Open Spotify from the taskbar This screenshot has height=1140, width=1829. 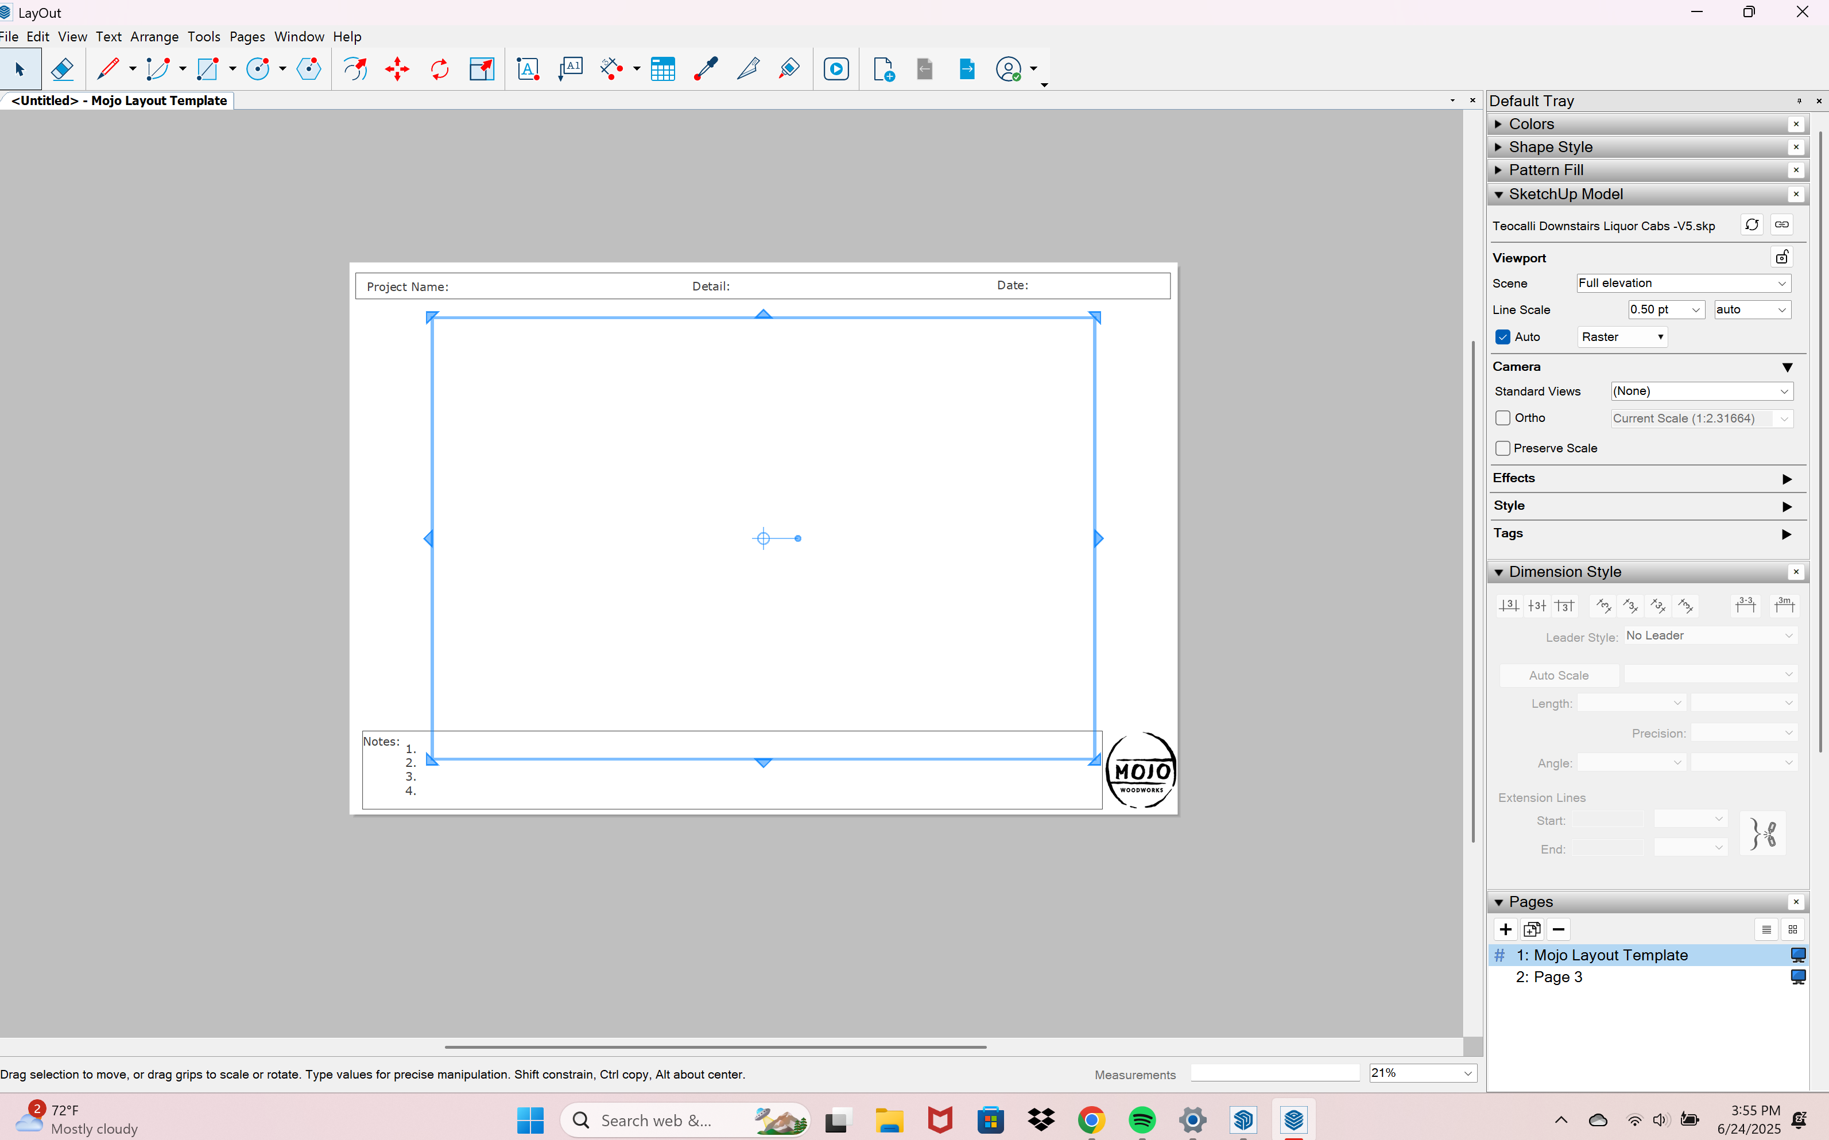pos(1141,1120)
